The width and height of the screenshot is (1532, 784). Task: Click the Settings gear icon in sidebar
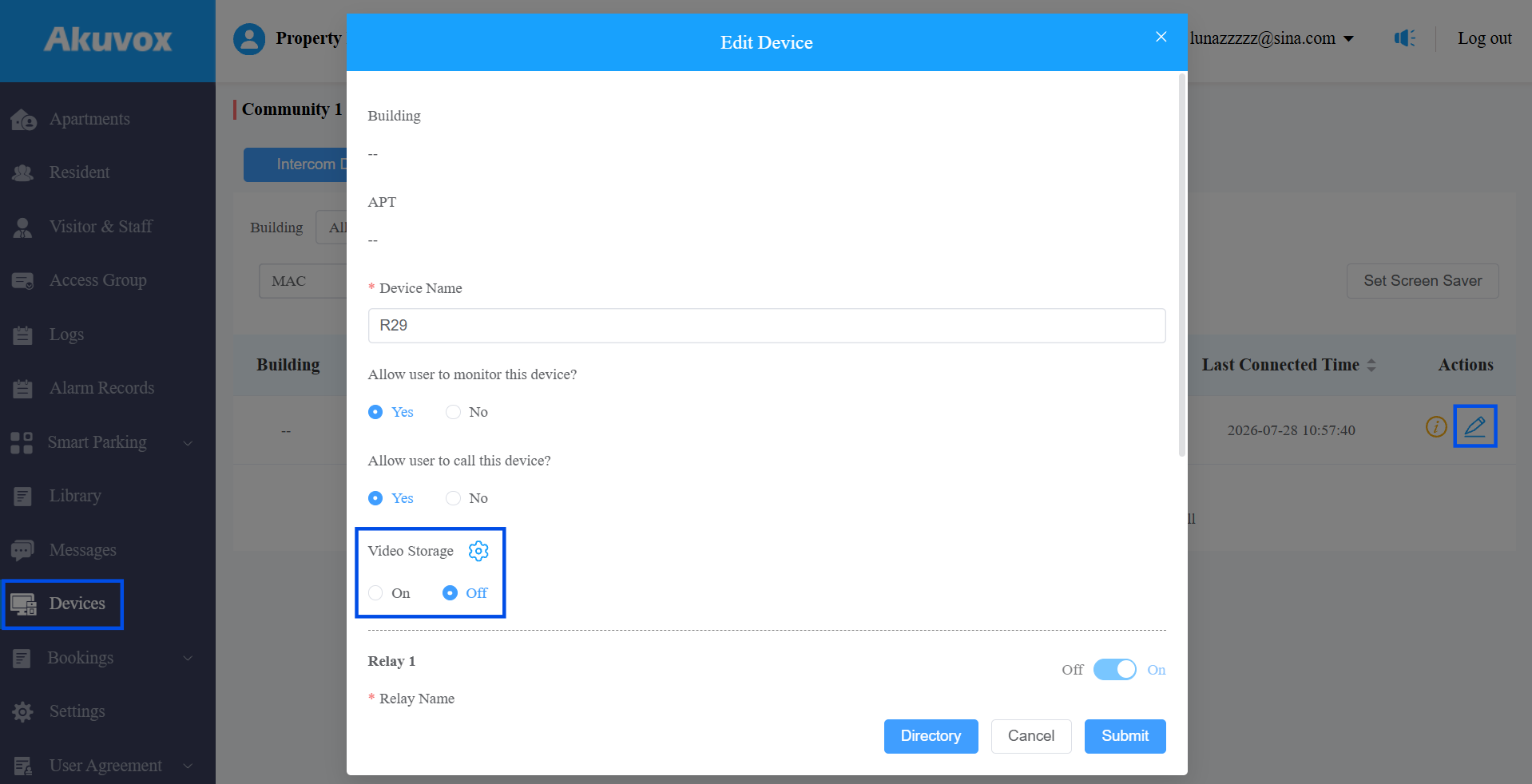pyautogui.click(x=23, y=712)
